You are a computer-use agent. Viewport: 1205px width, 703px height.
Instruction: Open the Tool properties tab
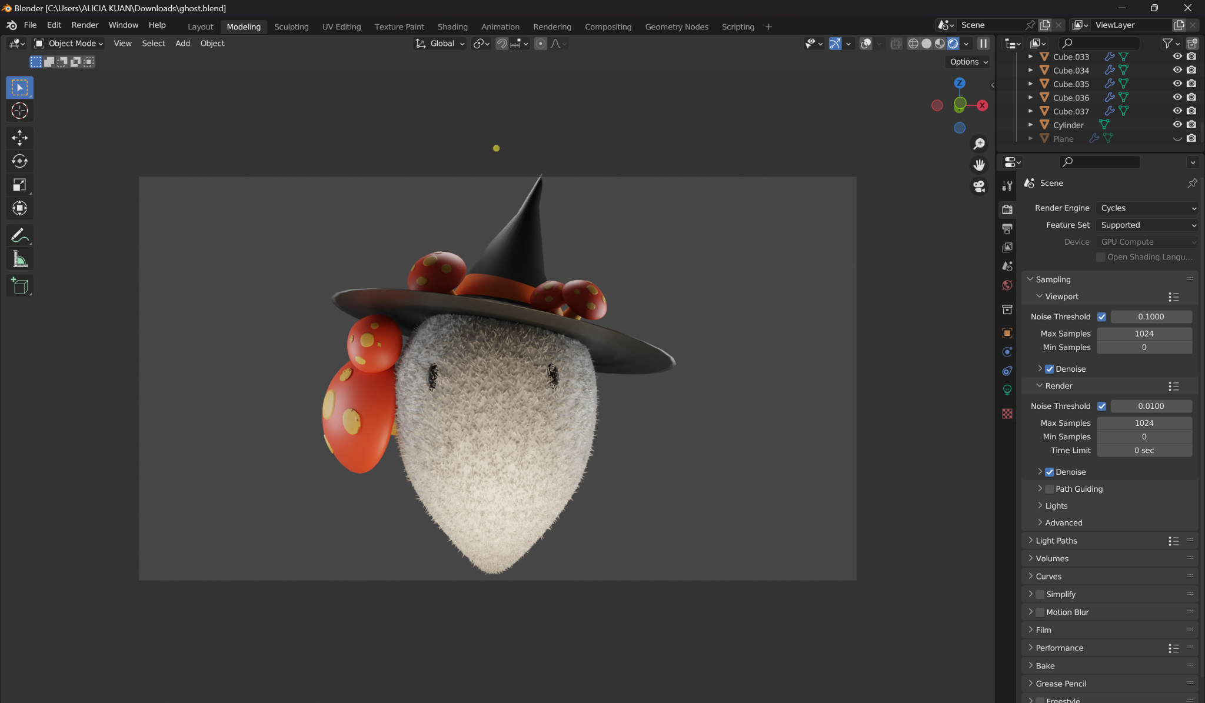pos(1007,186)
